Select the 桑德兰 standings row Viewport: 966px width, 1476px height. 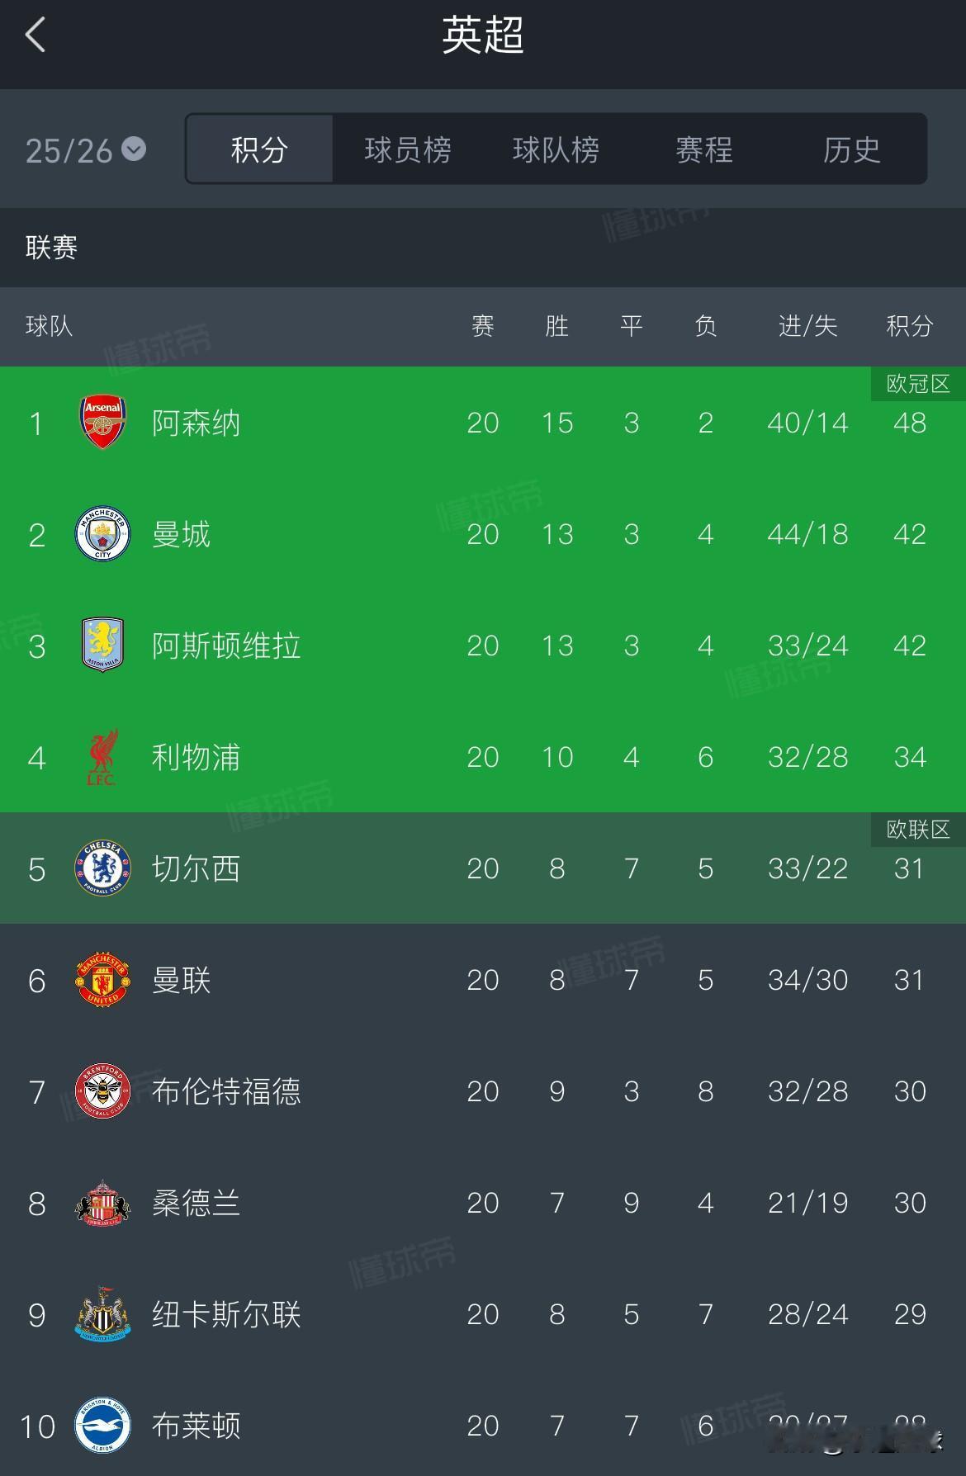click(483, 1203)
